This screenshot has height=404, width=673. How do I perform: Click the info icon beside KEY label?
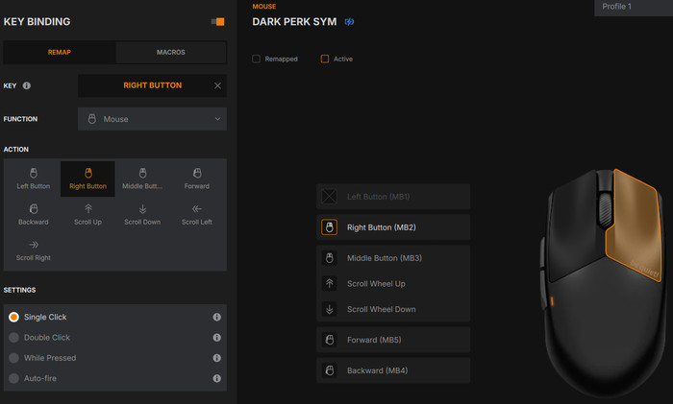click(26, 85)
